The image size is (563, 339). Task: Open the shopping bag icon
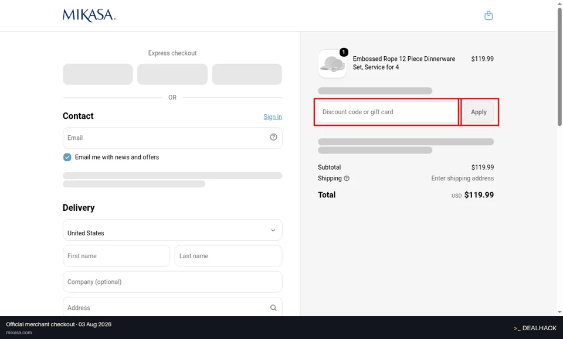click(489, 15)
